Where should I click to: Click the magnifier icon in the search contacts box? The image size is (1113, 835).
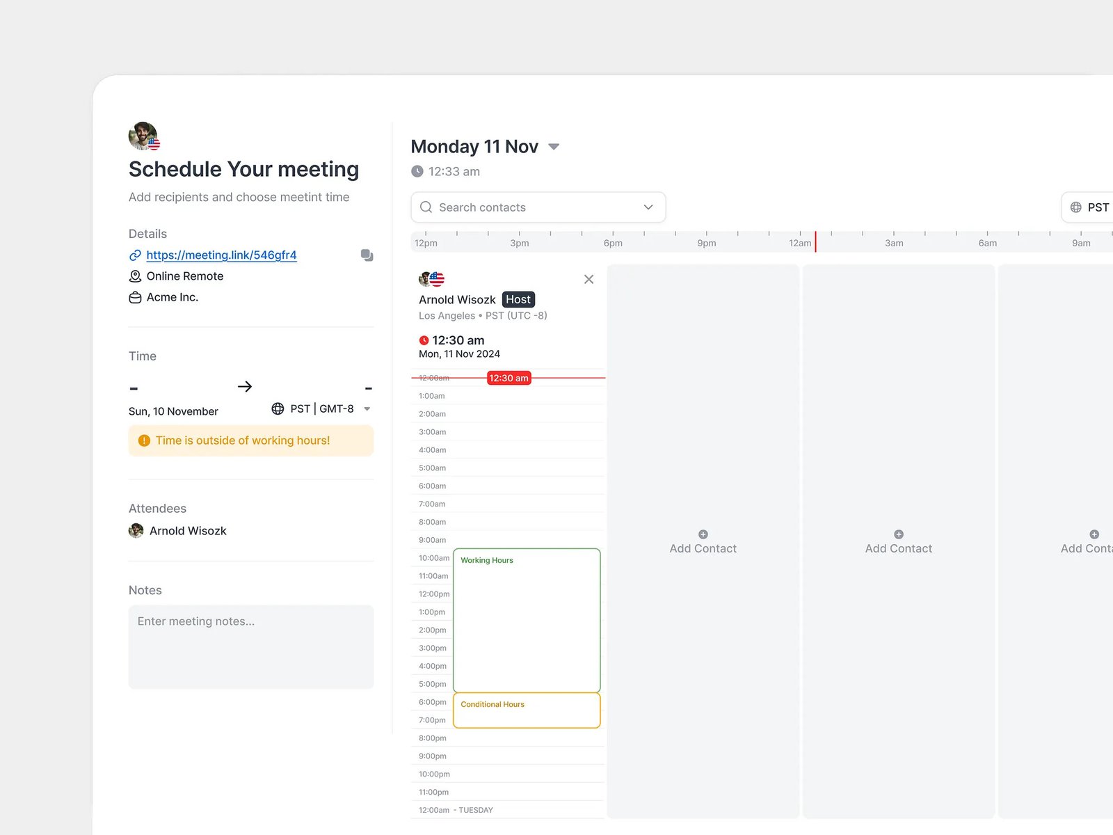click(426, 207)
